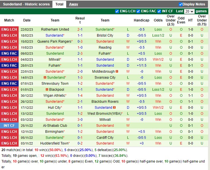Image resolution: width=210 pixels, height=170 pixels.
Task: Open Wigan Athletic team link
Action: tap(54, 96)
